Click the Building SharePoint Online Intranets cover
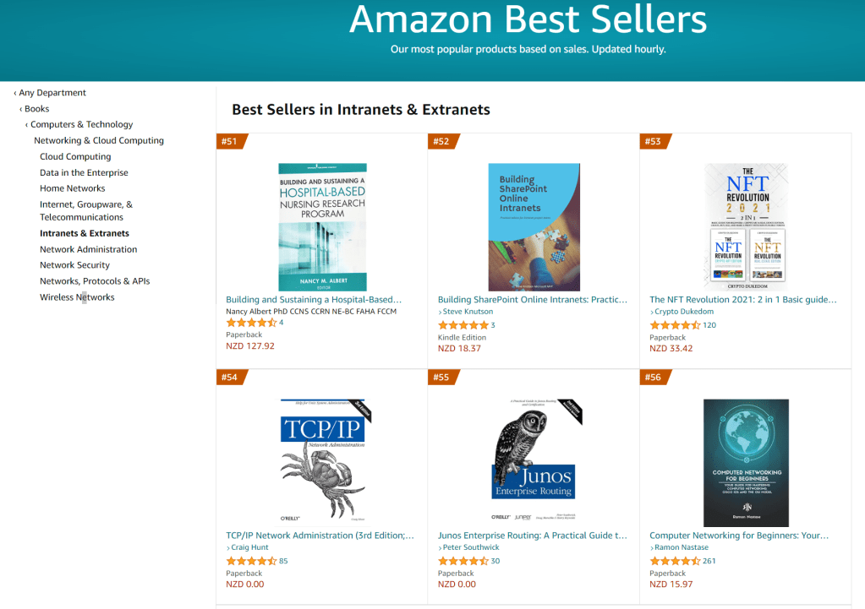Screen dimensions: 865x609 click(x=534, y=226)
